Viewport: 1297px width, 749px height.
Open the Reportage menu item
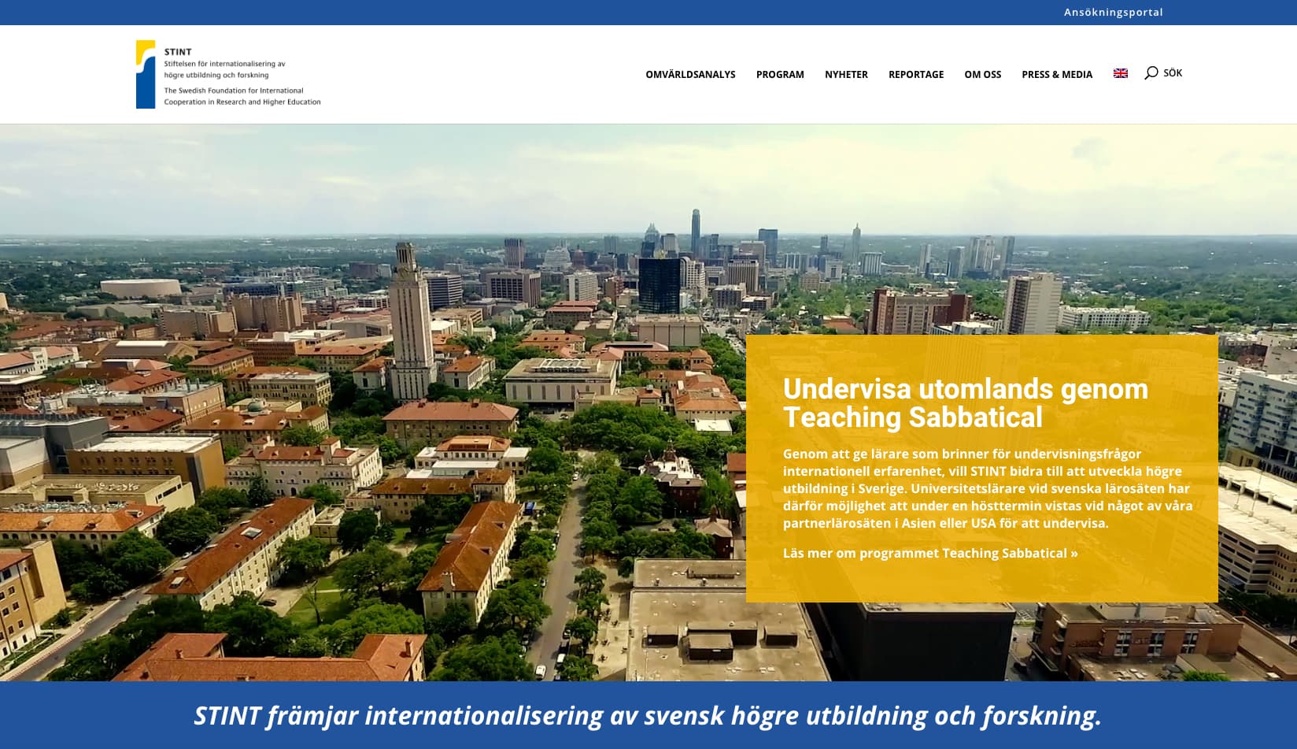[916, 75]
